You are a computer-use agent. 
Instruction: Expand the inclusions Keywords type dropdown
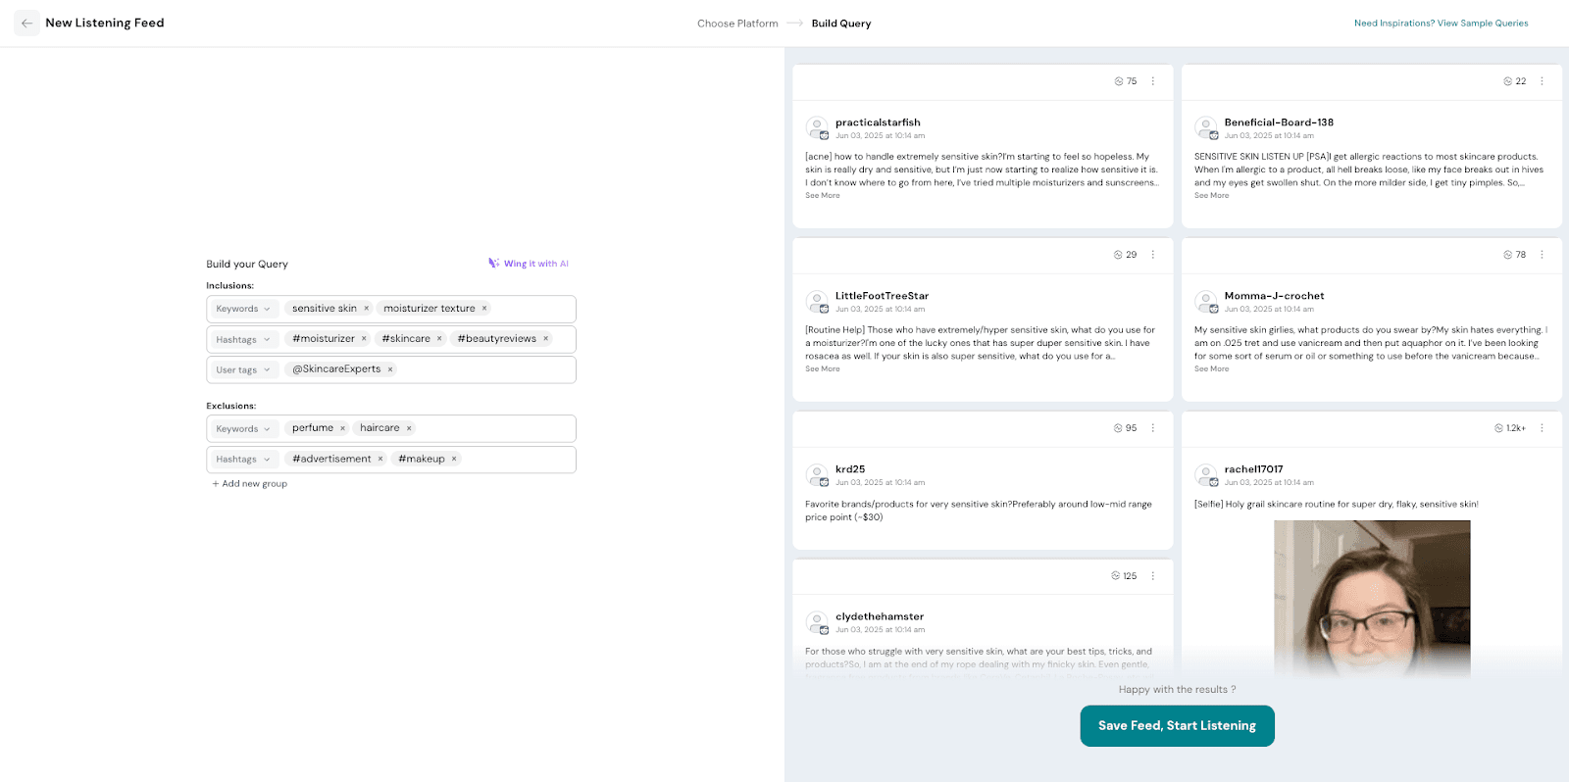243,309
